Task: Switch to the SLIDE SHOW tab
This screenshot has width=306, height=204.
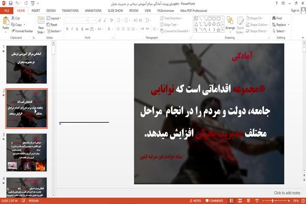Action: coord(115,11)
